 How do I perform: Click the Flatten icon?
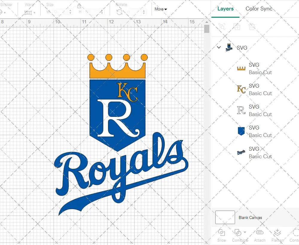click(277, 233)
